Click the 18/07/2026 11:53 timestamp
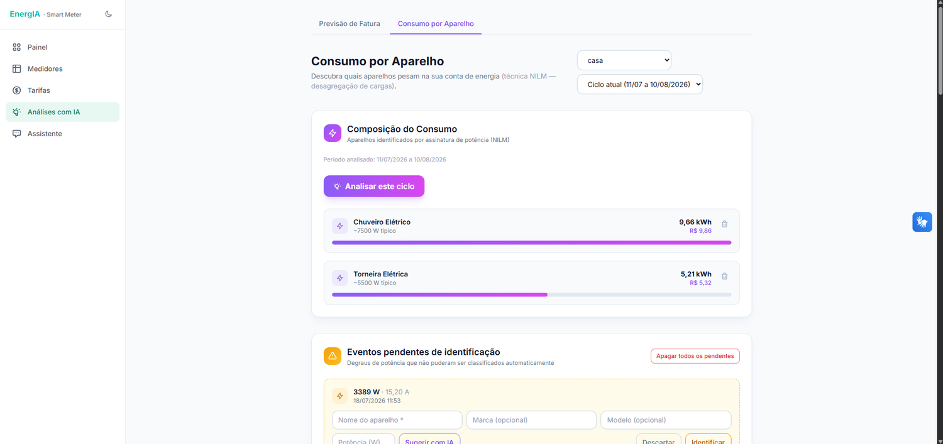 click(x=377, y=401)
